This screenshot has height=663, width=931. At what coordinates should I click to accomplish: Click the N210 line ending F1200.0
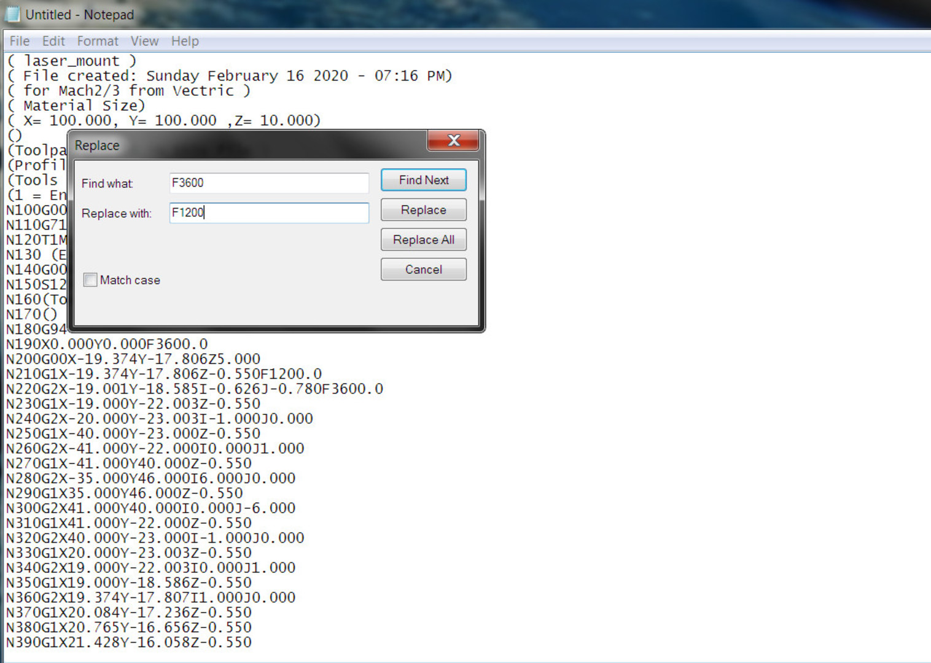coord(163,374)
